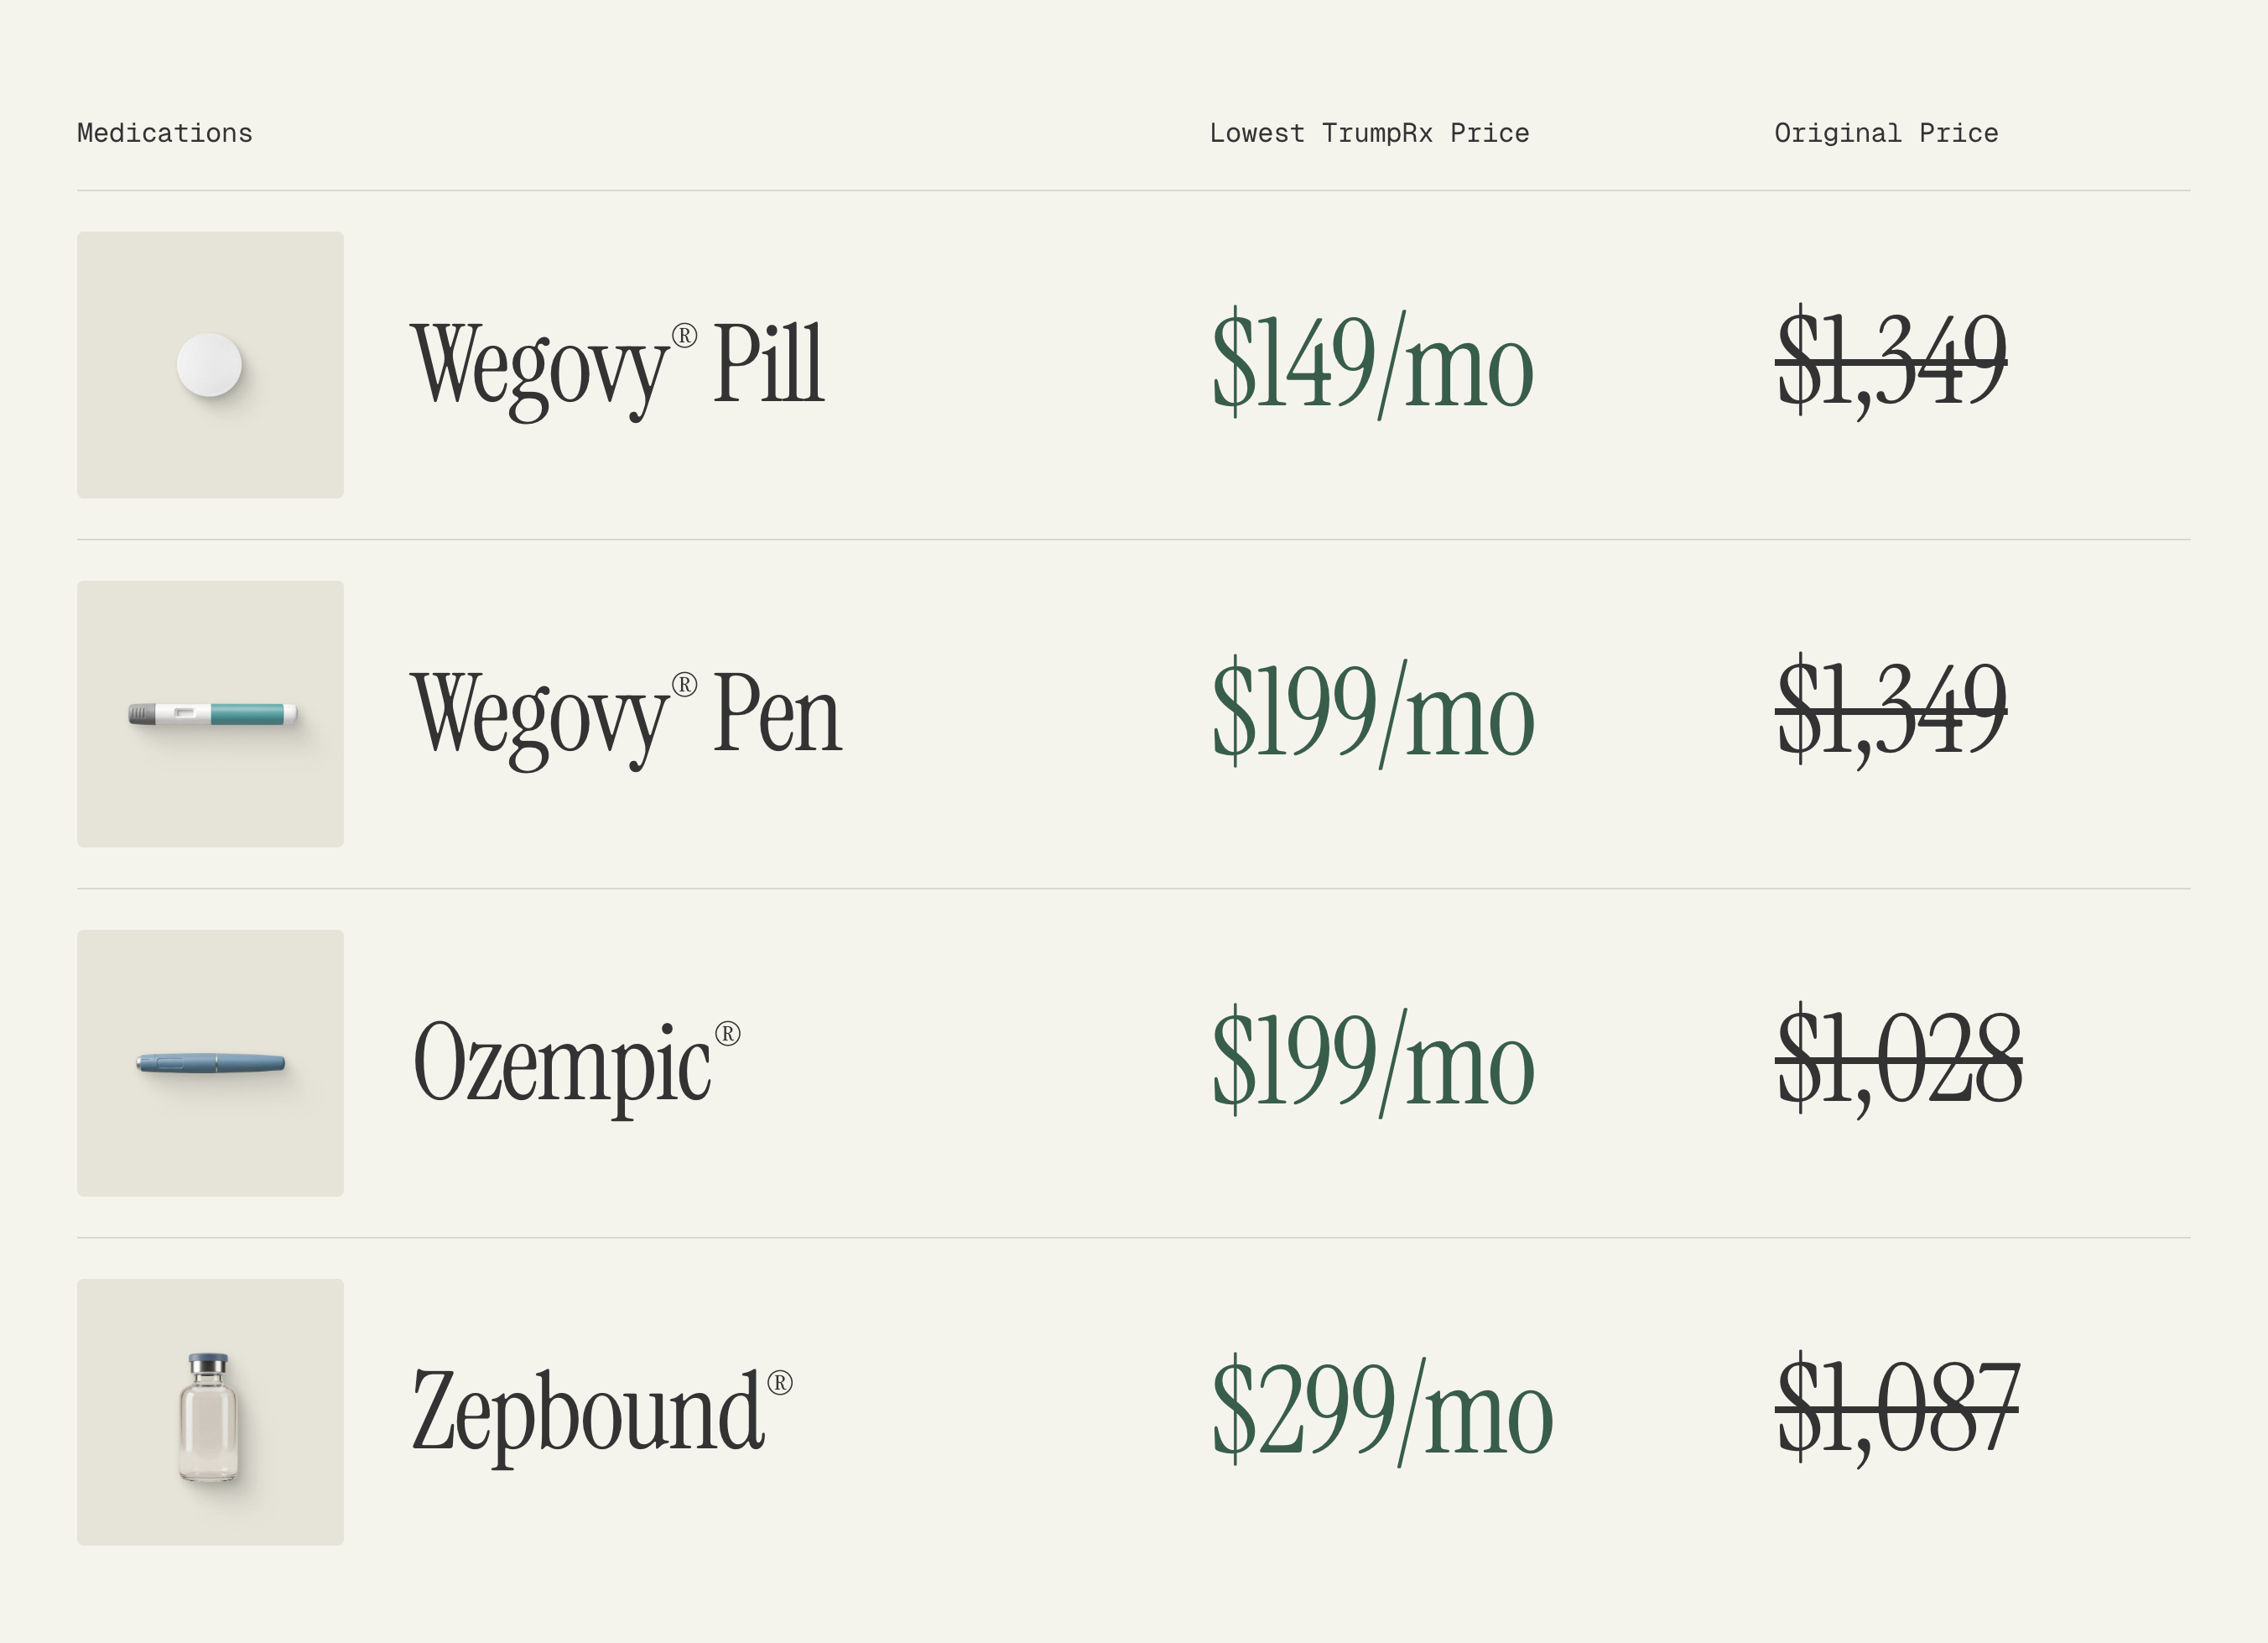The image size is (2268, 1643).
Task: Click the Lowest TrumpRx Price header
Action: (x=1369, y=133)
